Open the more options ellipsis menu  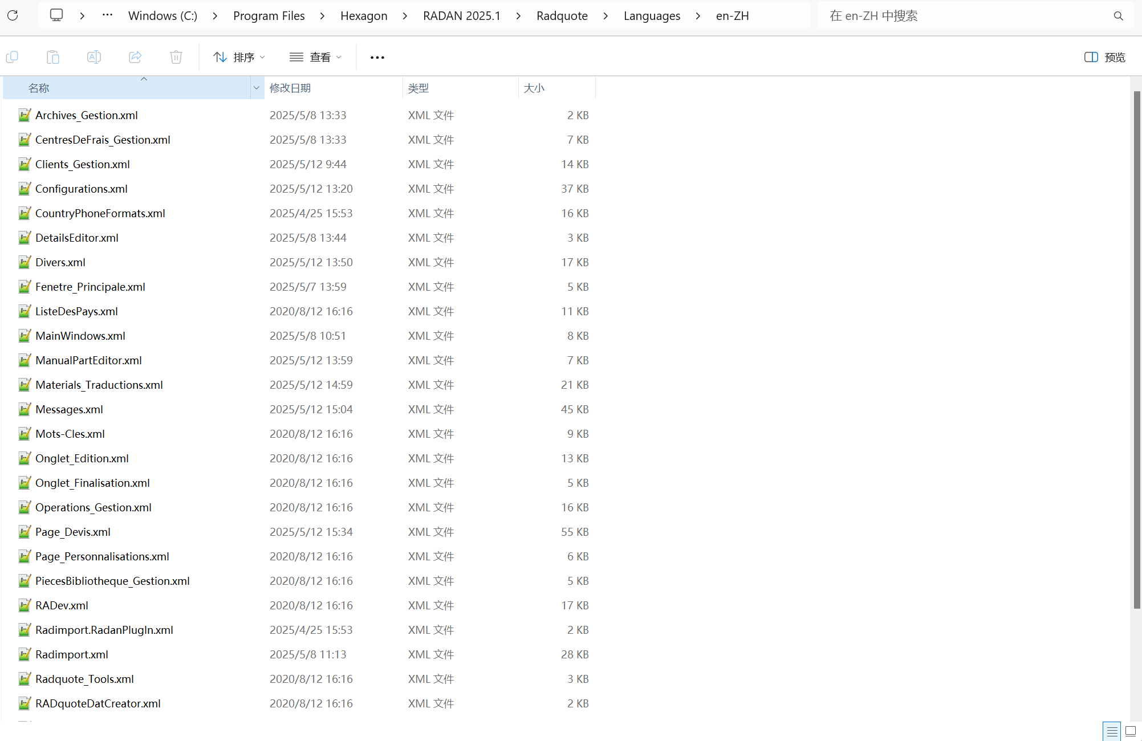tap(377, 57)
